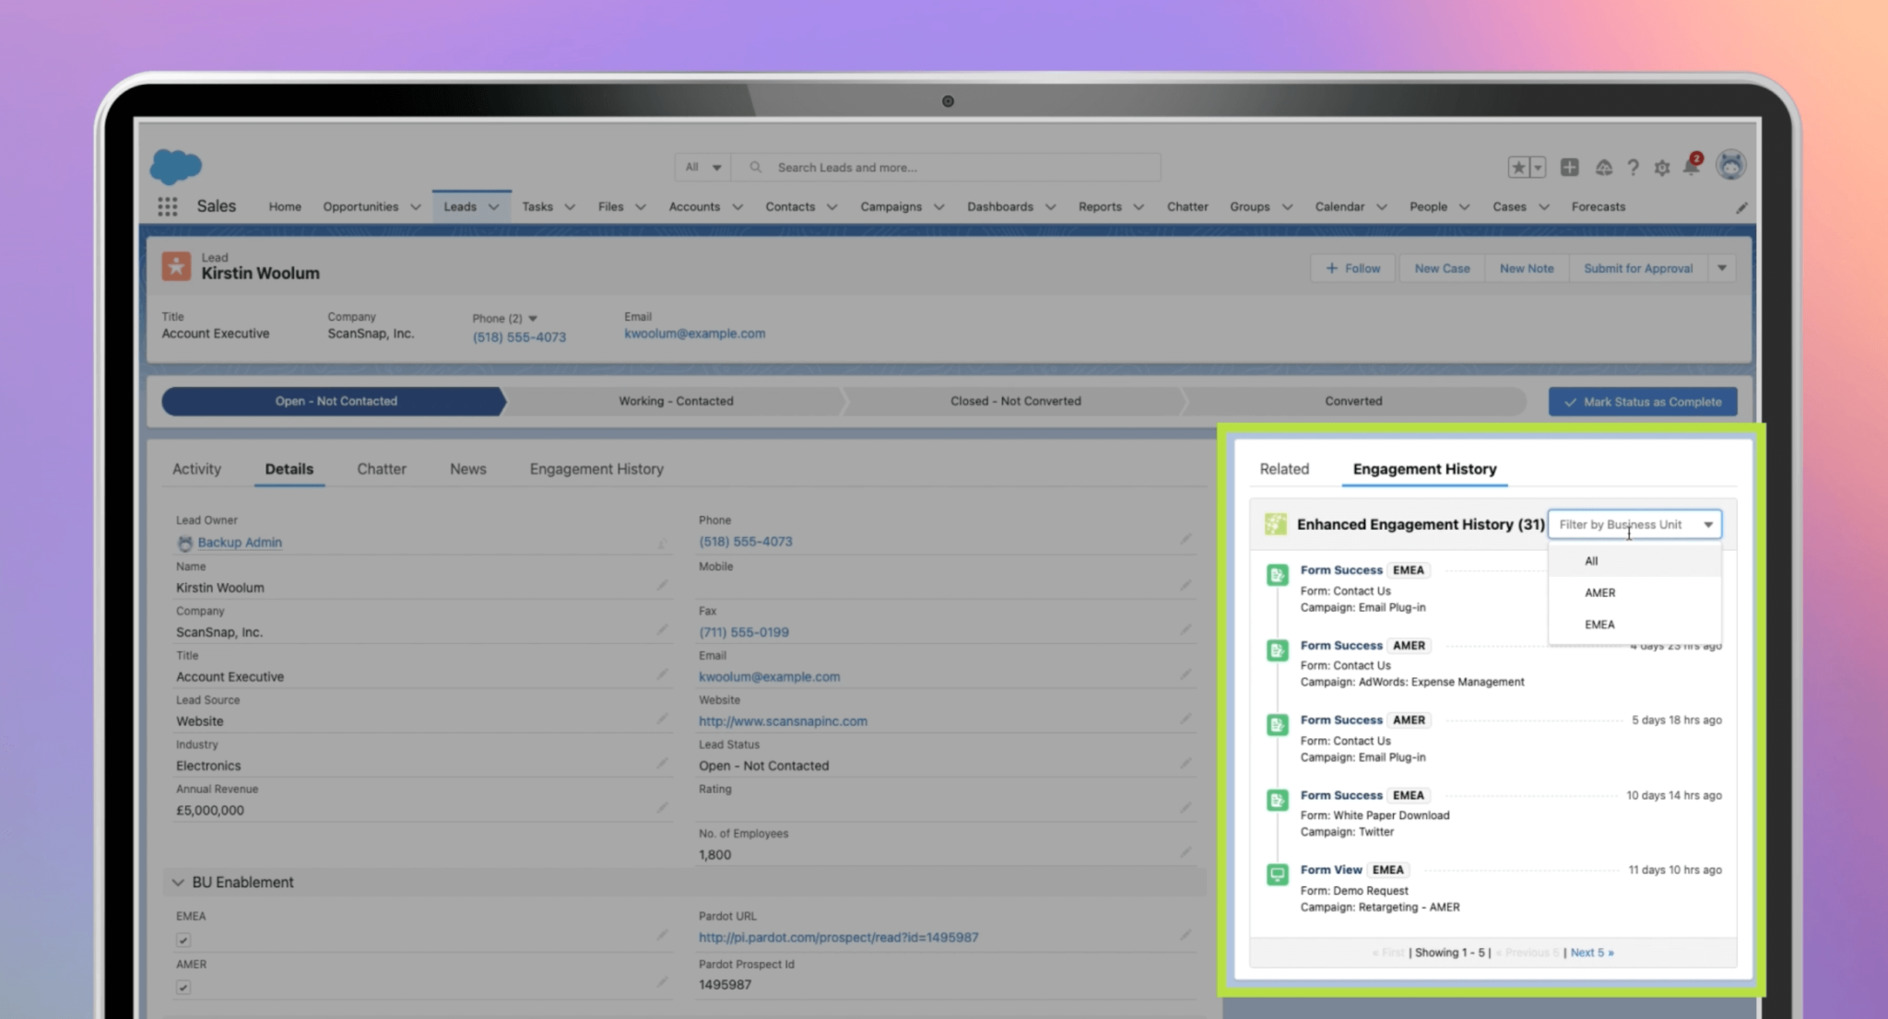
Task: Click the Search Leads and more field
Action: point(950,167)
